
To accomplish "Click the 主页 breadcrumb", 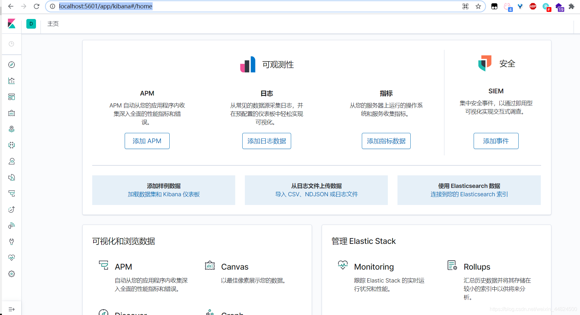I will pyautogui.click(x=53, y=24).
